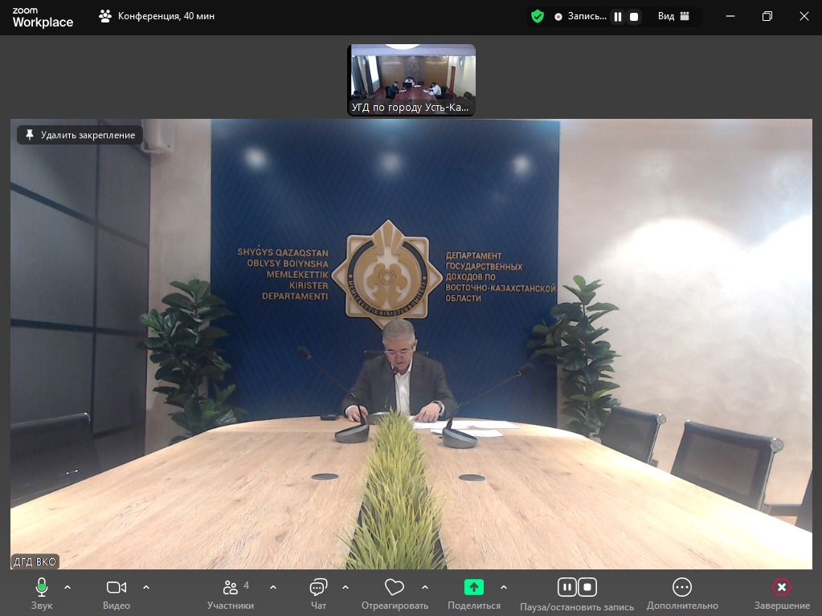Screen dimensions: 822x616
Task: Open the Отреагировать reactions heart icon
Action: [394, 588]
